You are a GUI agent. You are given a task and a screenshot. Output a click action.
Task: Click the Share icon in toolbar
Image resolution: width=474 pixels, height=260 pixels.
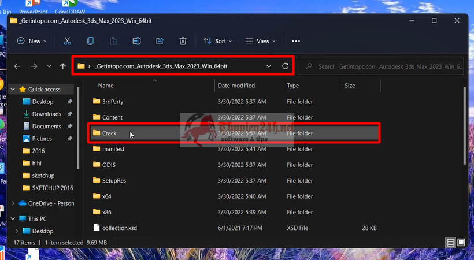[x=160, y=41]
